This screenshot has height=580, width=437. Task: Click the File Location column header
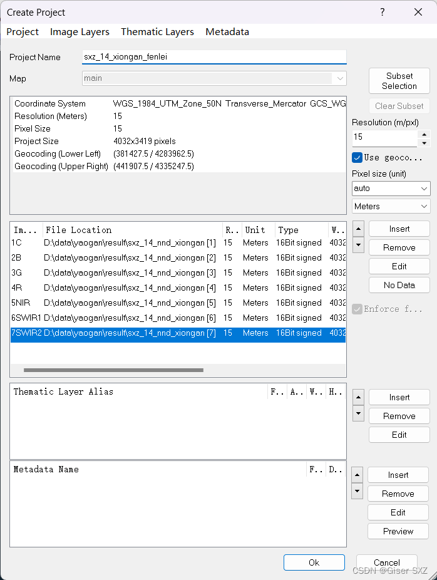click(133, 230)
